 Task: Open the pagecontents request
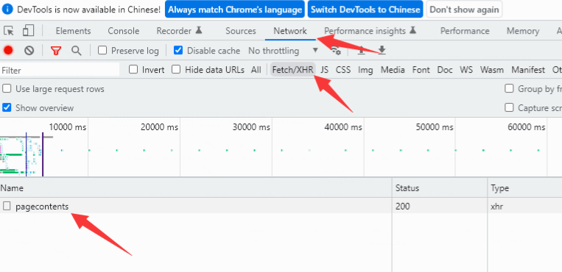point(42,206)
